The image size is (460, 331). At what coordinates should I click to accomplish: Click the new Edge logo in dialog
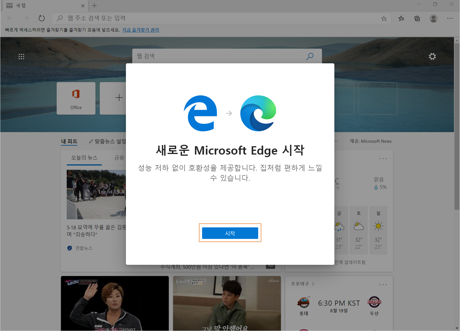click(258, 113)
